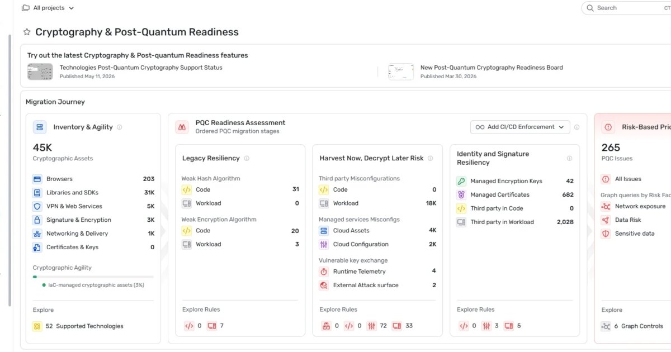
Task: Click the Browsers icon
Action: coord(37,179)
